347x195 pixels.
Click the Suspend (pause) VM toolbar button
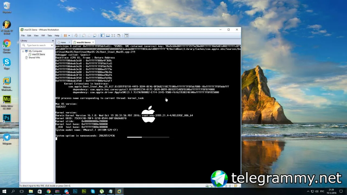pos(65,35)
